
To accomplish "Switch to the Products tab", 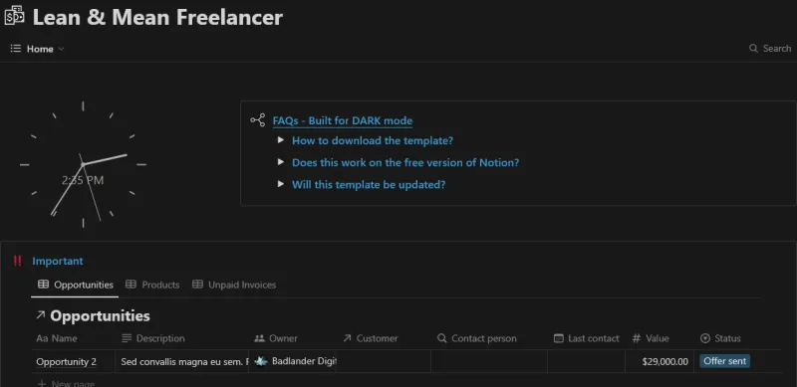I will point(152,285).
